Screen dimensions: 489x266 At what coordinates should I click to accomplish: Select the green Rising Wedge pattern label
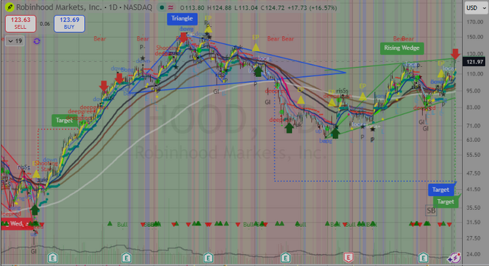pos(402,48)
